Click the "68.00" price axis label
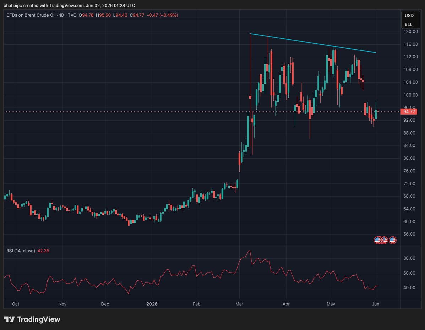425x330 pixels. (x=409, y=196)
